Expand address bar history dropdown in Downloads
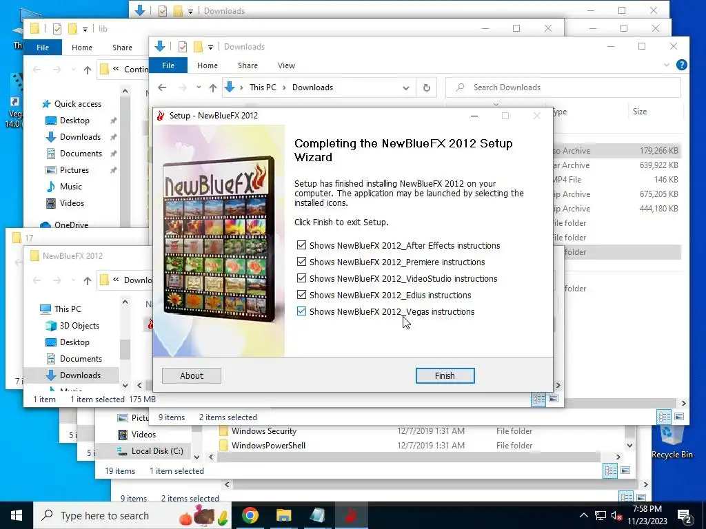 pyautogui.click(x=405, y=87)
